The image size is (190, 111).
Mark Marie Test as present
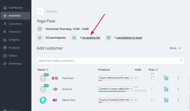point(153,100)
